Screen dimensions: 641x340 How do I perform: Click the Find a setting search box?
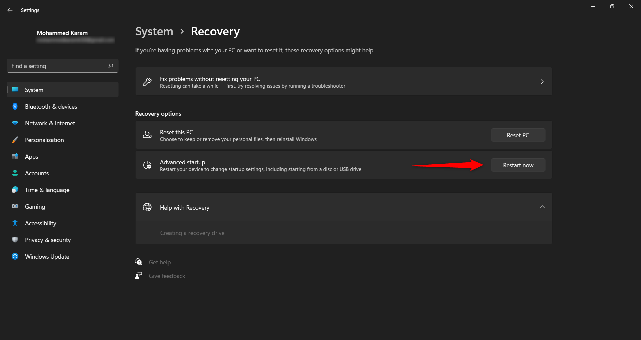coord(62,66)
